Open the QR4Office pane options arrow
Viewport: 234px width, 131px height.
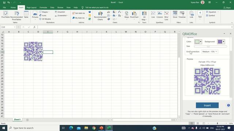[x=224, y=34]
